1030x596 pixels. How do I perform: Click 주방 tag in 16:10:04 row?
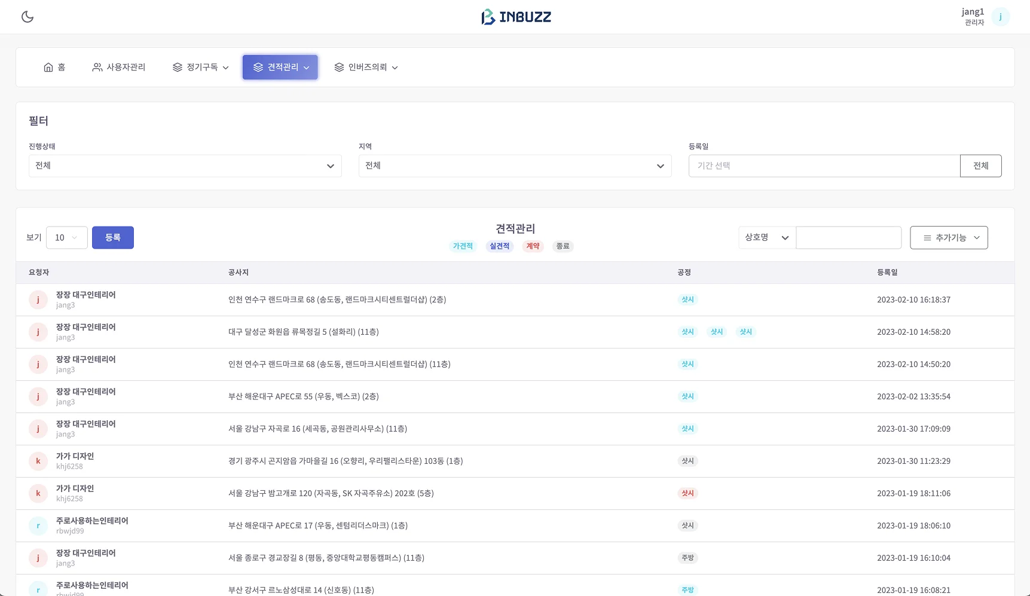coord(688,558)
